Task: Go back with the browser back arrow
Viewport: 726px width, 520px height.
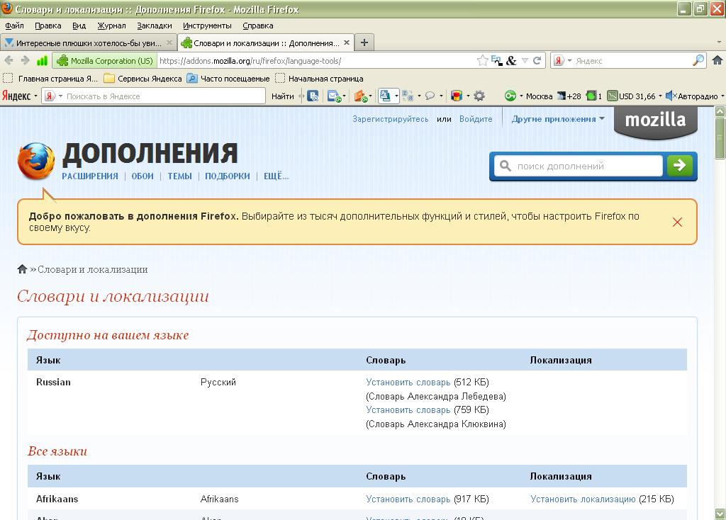Action: (x=9, y=61)
